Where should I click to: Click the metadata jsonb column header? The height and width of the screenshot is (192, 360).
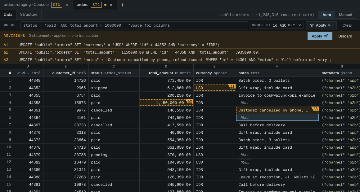coord(340,73)
